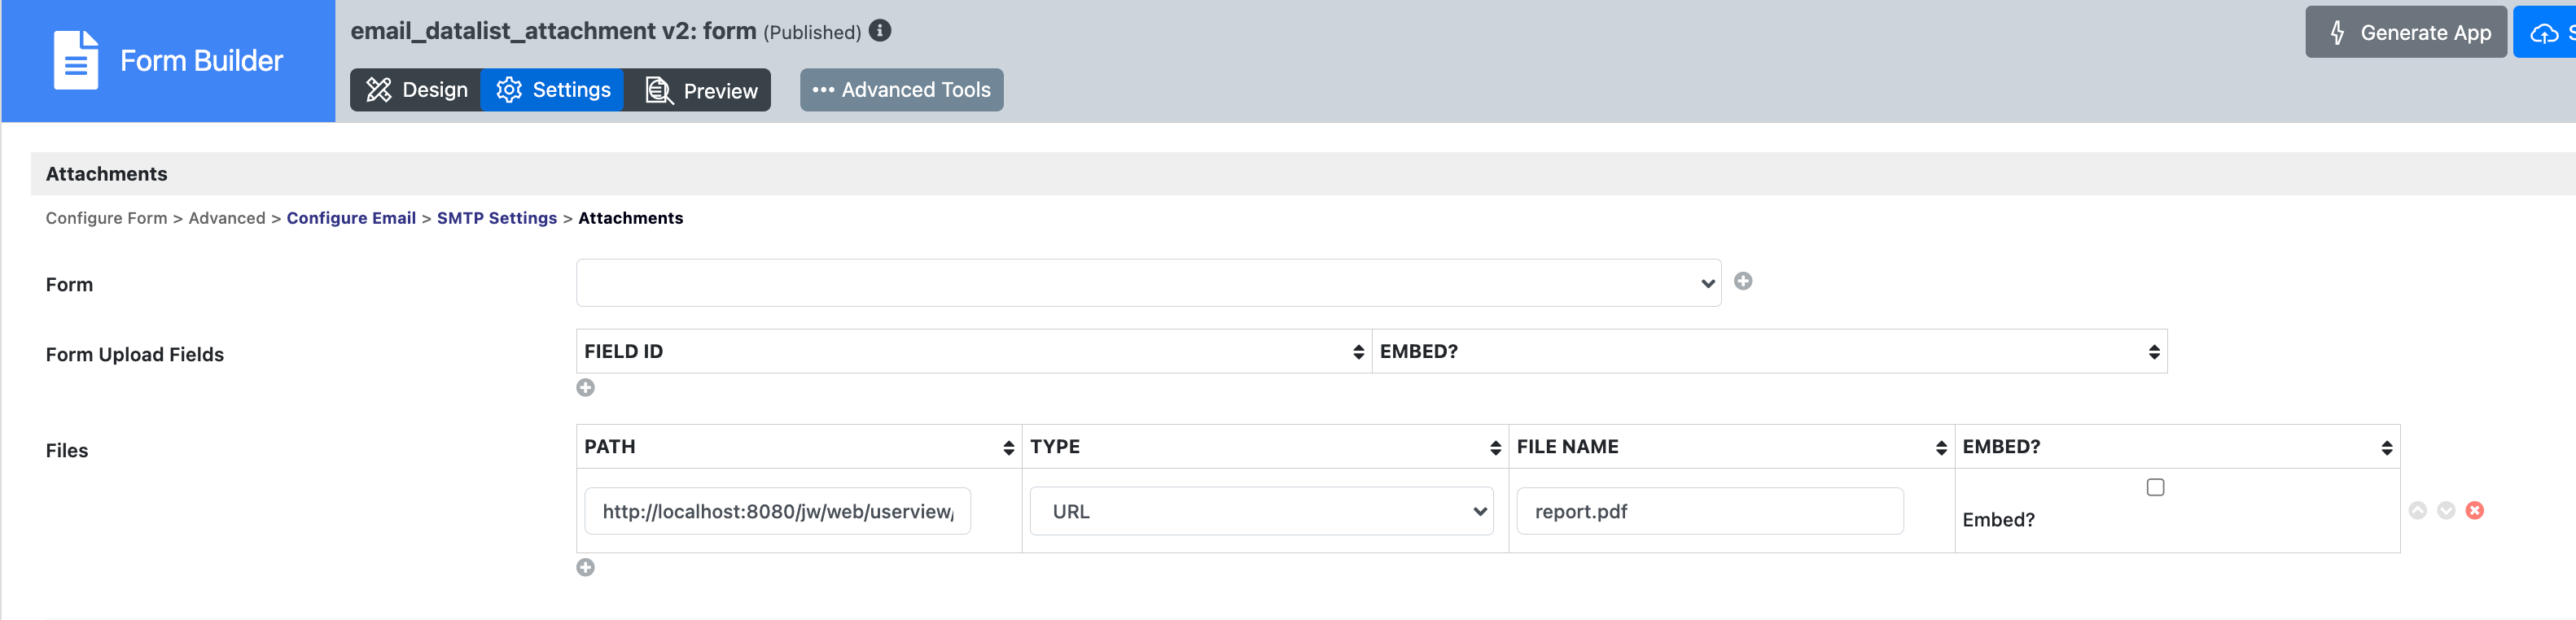Sort by the FIELD ID column
Screen dimensions: 2576x620
(x=1358, y=352)
